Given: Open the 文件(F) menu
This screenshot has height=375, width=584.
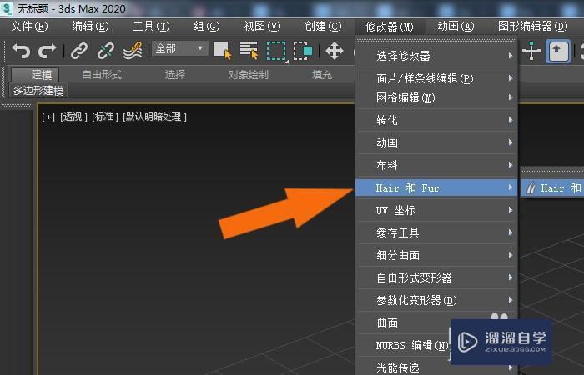Looking at the screenshot, I should pos(30,27).
